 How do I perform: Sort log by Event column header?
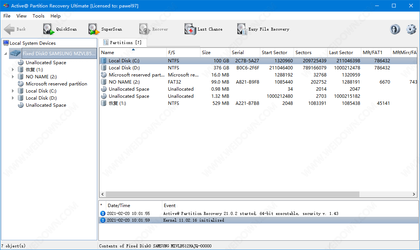[x=290, y=205]
